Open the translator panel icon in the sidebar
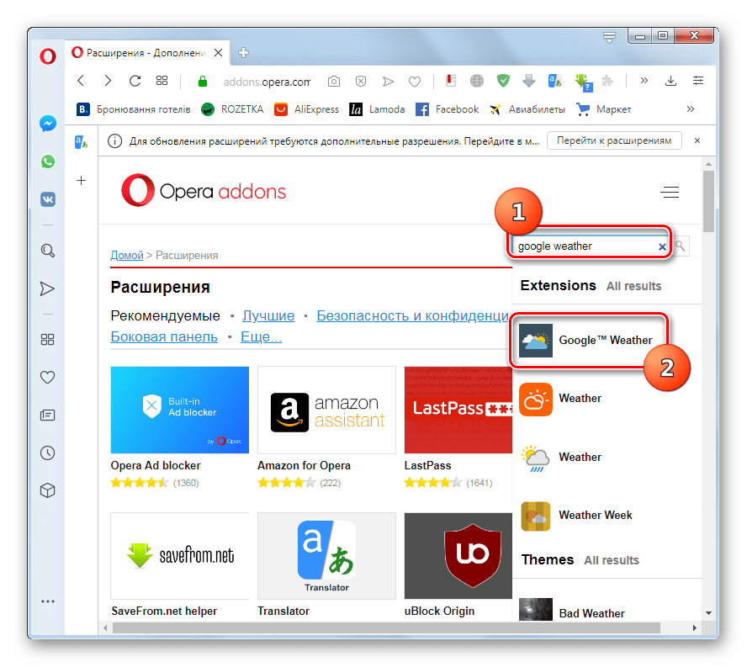 (82, 142)
